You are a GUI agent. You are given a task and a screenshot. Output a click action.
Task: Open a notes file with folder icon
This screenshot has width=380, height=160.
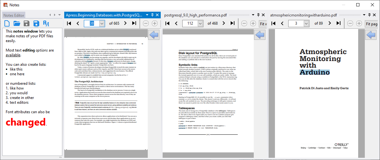tap(17, 23)
